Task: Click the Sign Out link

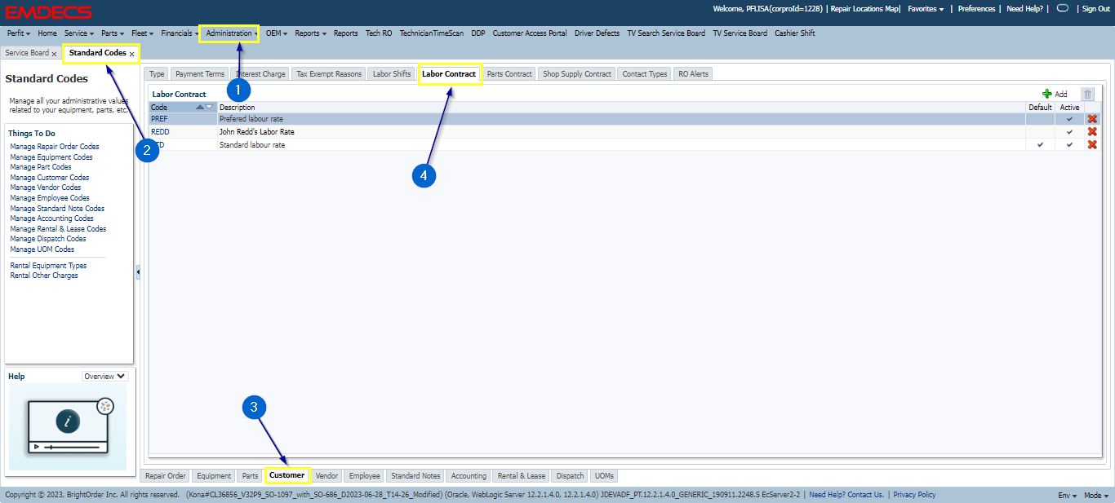Action: pyautogui.click(x=1095, y=9)
